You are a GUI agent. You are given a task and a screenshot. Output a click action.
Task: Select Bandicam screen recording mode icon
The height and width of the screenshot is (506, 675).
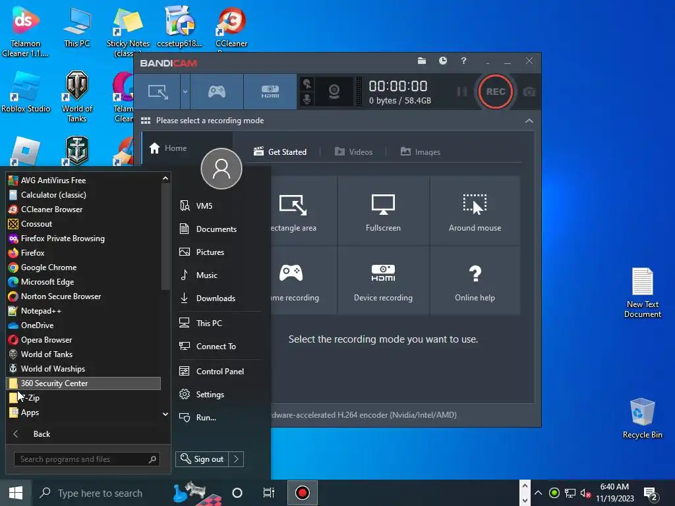(x=158, y=92)
